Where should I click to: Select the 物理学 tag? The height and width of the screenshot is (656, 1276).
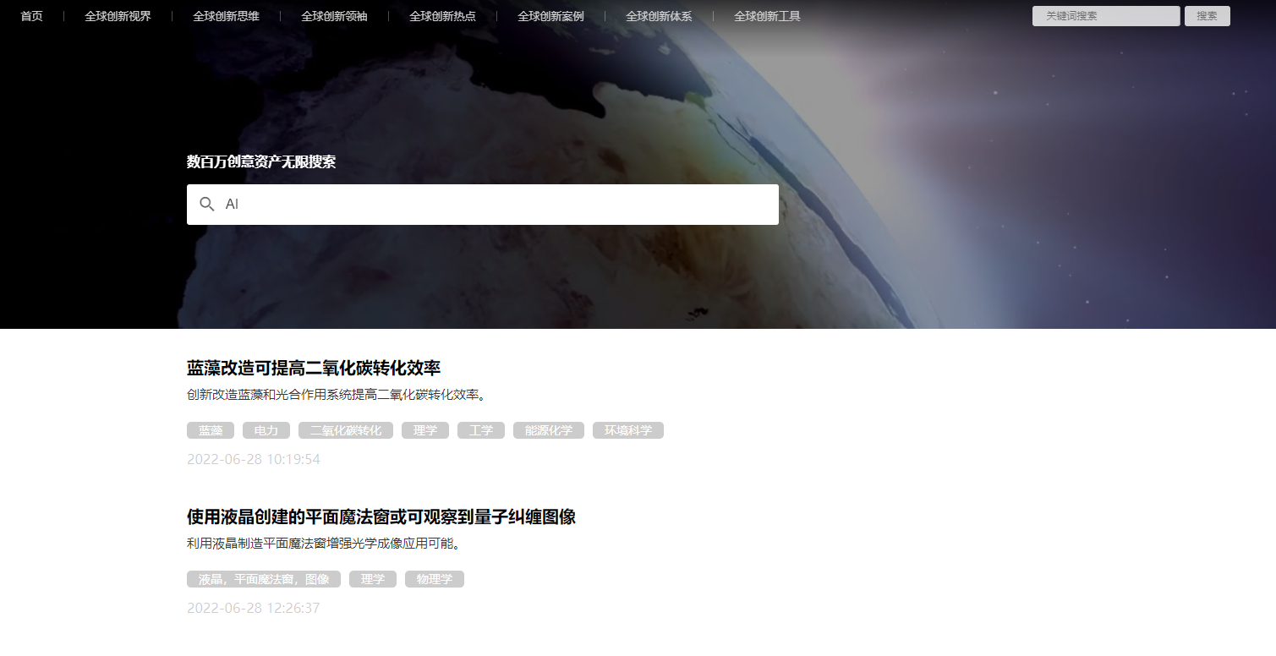click(435, 579)
